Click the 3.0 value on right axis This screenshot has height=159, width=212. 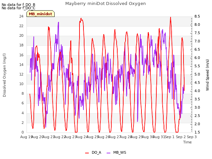tap(197, 107)
